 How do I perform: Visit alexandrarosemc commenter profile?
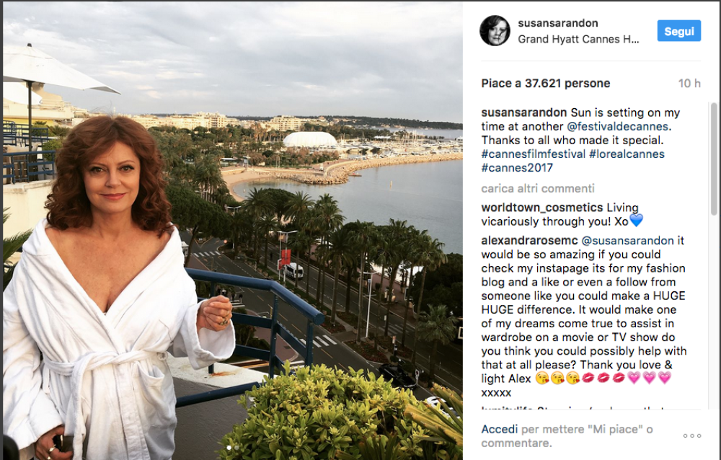click(528, 241)
